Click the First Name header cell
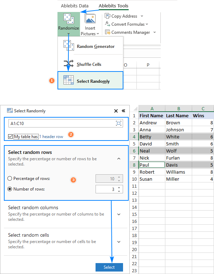The height and width of the screenshot is (274, 214). (152, 116)
